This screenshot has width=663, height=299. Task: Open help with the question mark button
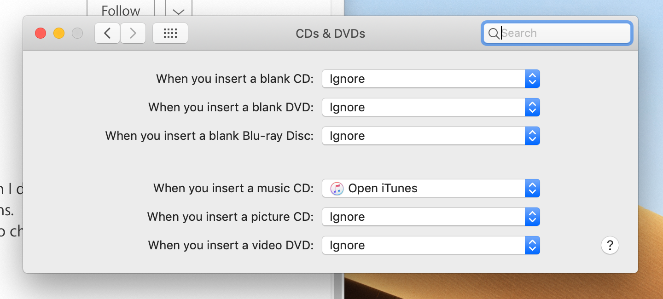coord(610,245)
